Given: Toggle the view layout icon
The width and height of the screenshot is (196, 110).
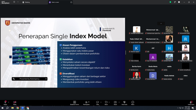Looking at the screenshot, I should coord(179,2).
